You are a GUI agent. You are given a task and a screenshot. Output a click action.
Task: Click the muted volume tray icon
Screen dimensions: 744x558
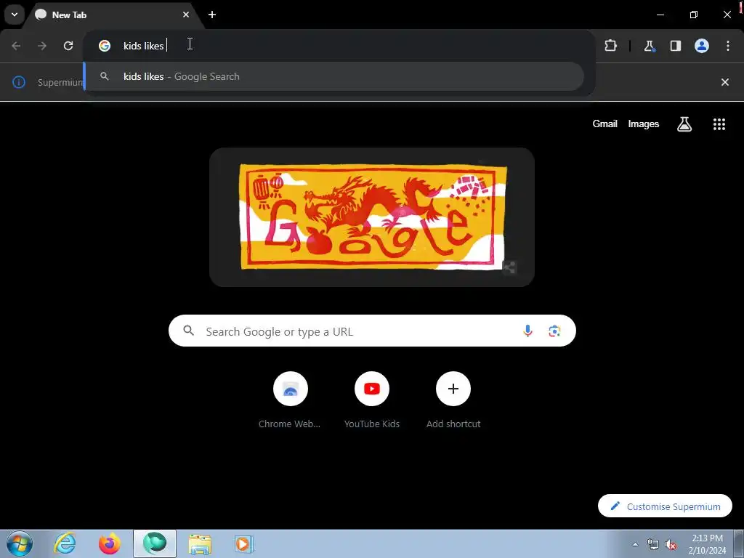click(671, 545)
